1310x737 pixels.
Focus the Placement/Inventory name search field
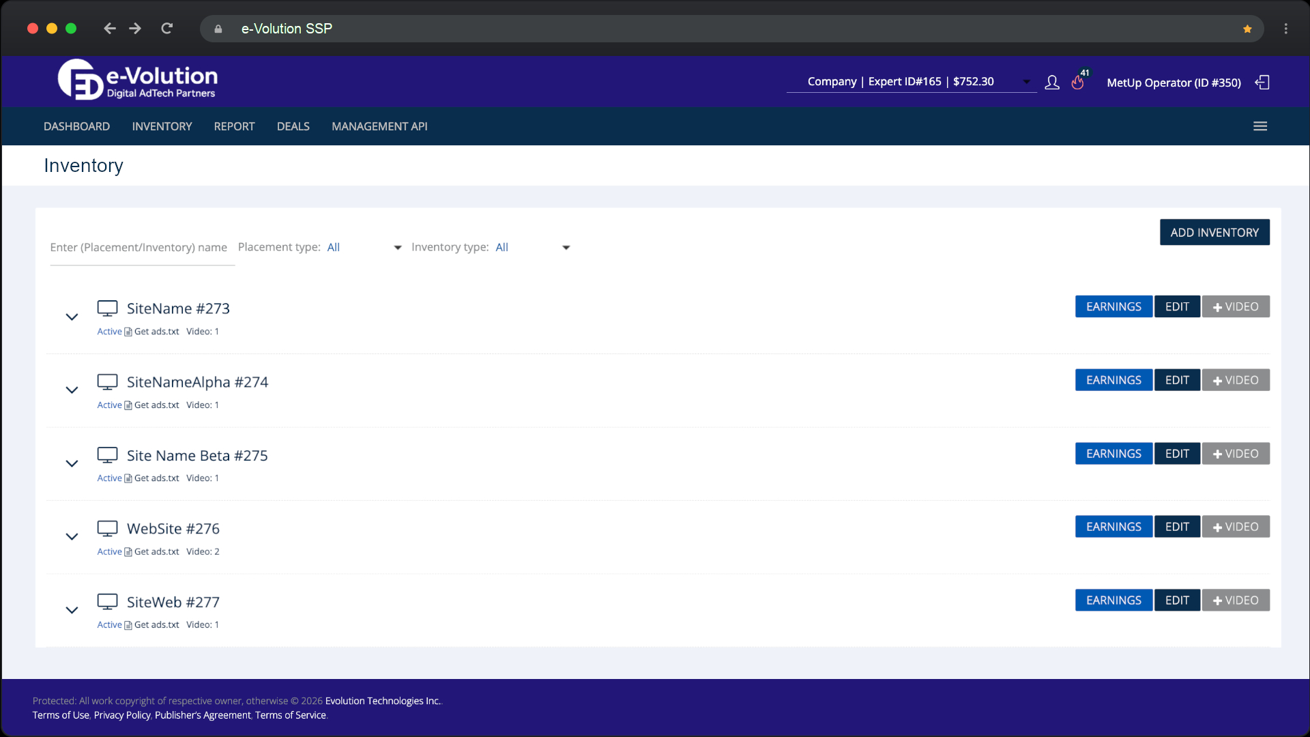click(142, 248)
